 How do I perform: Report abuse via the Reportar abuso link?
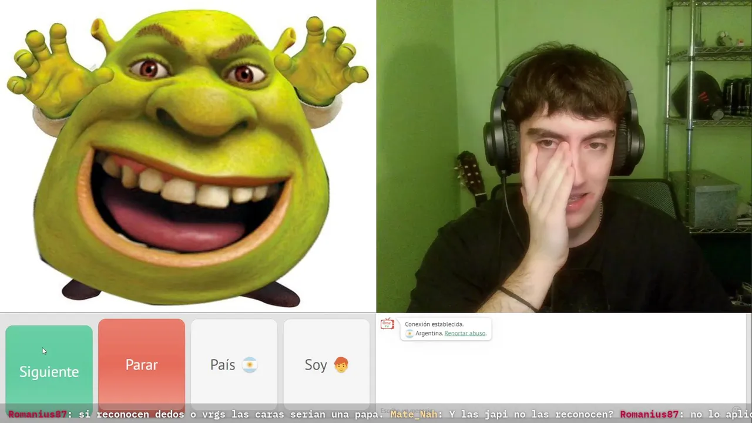coord(465,333)
